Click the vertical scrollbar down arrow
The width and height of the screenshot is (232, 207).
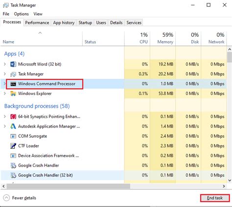pos(230,181)
